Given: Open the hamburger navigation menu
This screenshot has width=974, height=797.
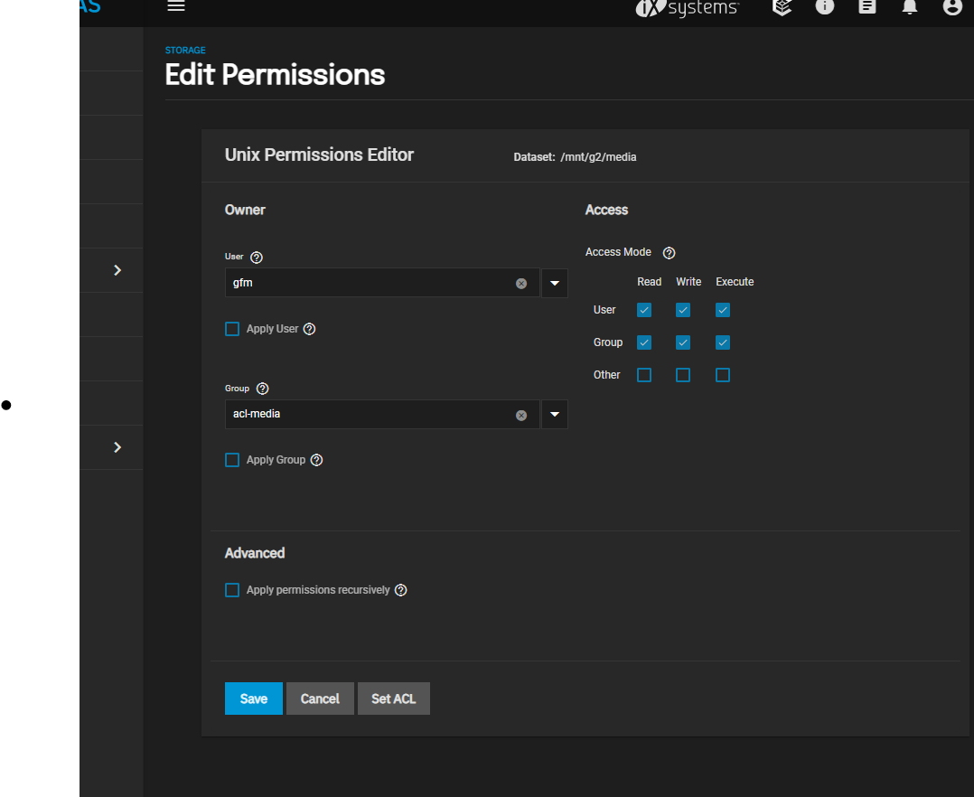Looking at the screenshot, I should pyautogui.click(x=176, y=6).
